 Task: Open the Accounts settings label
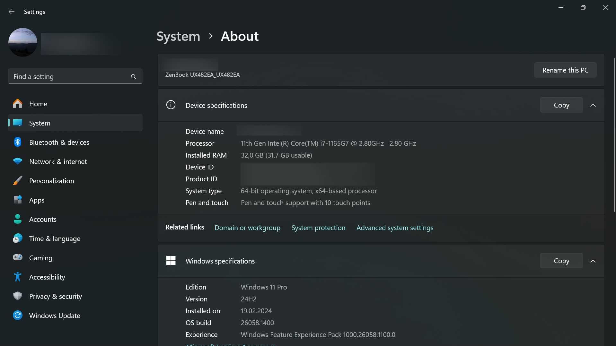click(x=43, y=219)
